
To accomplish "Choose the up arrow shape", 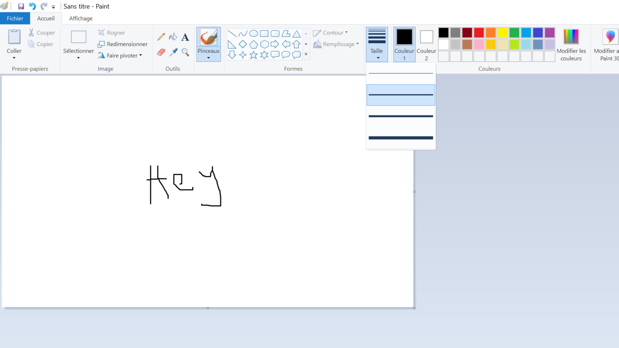I will (297, 44).
